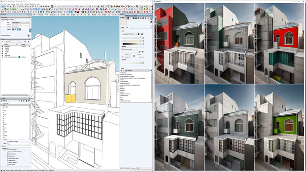
Task: Select the red-facade render thumbnail in Diffusion window
Action: click(x=180, y=43)
